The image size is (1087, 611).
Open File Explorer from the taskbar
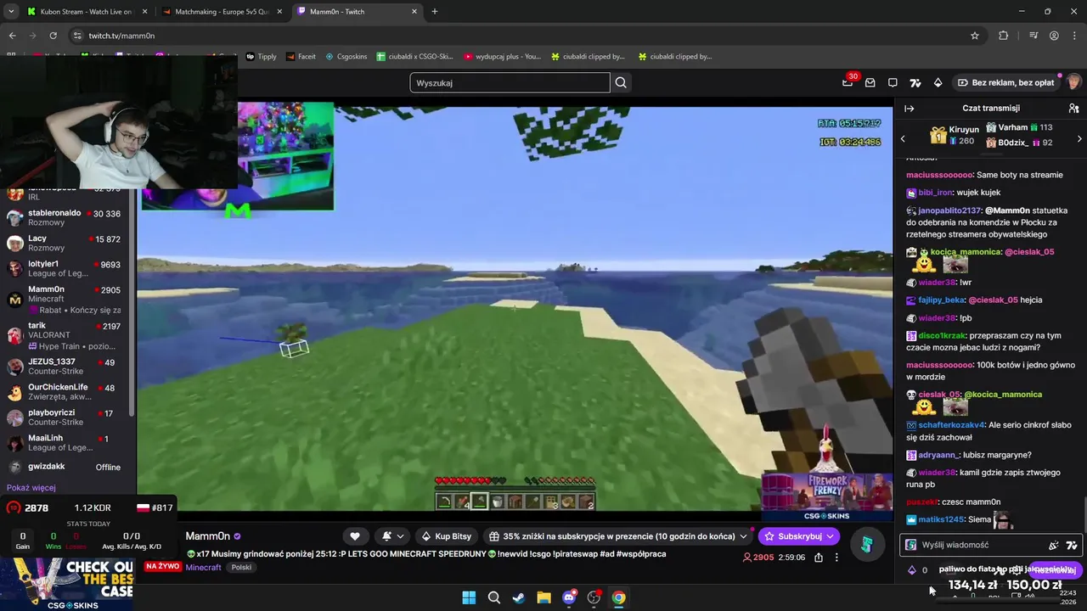tap(543, 597)
